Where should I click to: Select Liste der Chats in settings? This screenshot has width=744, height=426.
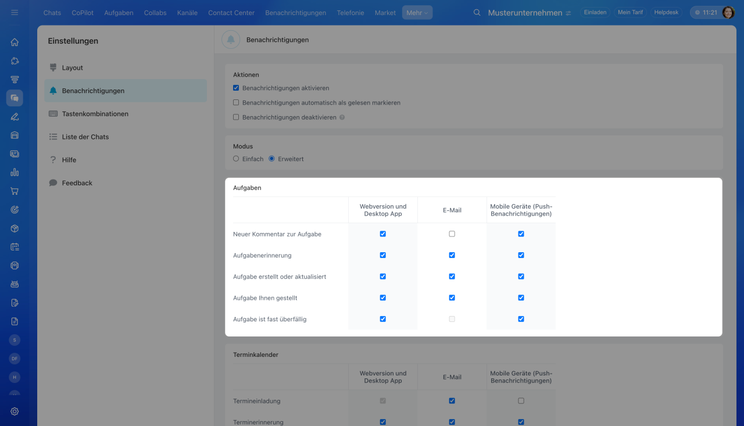[x=85, y=137]
